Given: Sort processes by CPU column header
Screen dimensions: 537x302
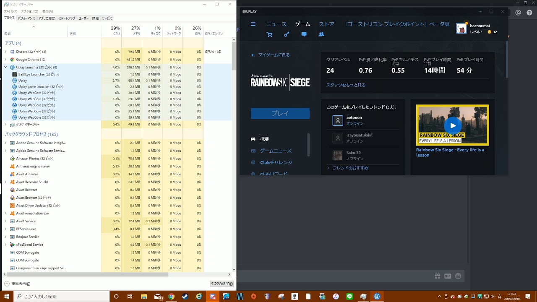Looking at the screenshot, I should tap(111, 31).
